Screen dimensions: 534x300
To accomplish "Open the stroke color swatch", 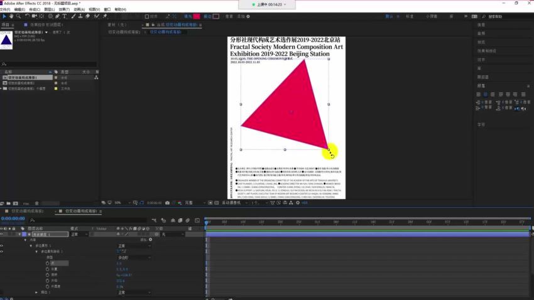I will click(x=216, y=16).
